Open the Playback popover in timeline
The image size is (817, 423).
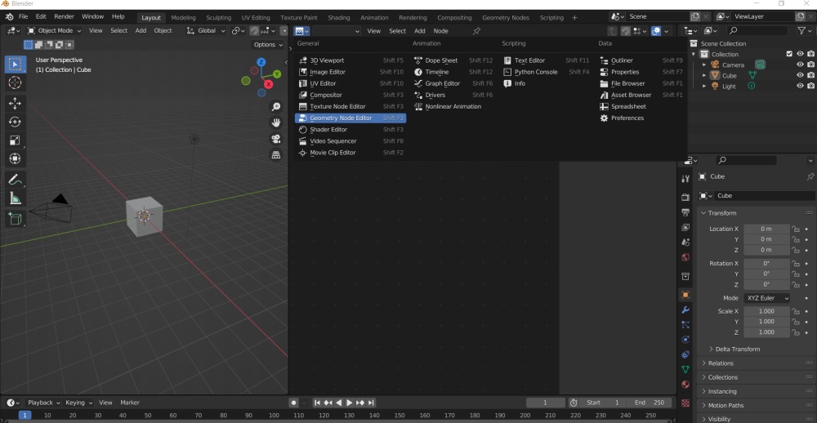pyautogui.click(x=43, y=403)
